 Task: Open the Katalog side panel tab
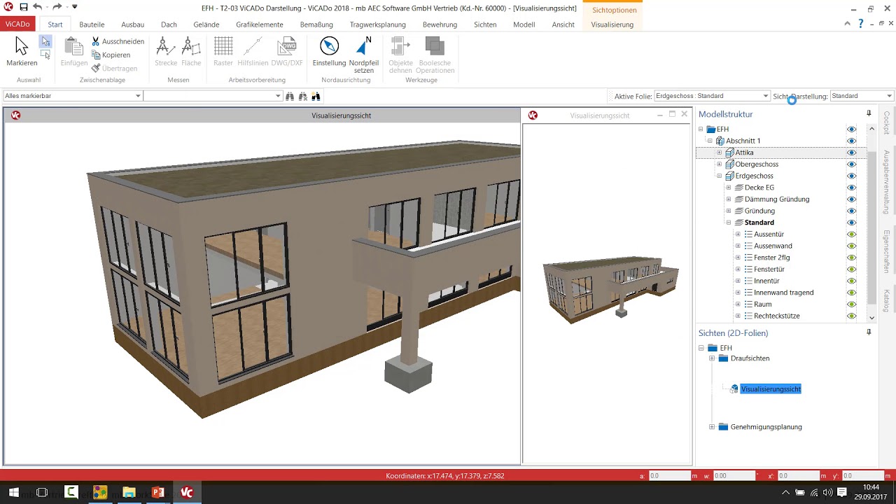pyautogui.click(x=886, y=301)
